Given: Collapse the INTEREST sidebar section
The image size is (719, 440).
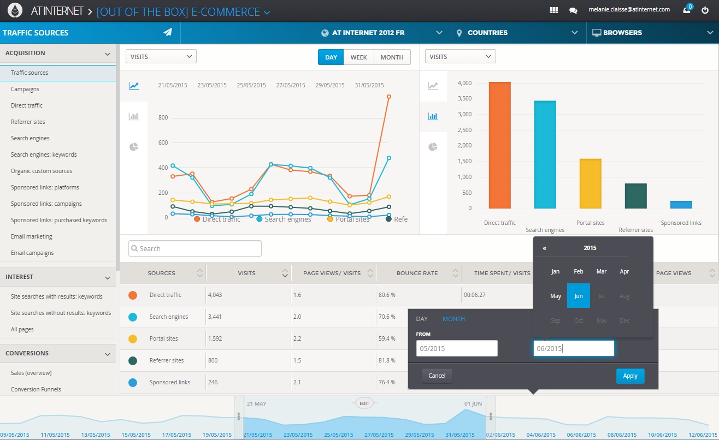Looking at the screenshot, I should coord(108,278).
